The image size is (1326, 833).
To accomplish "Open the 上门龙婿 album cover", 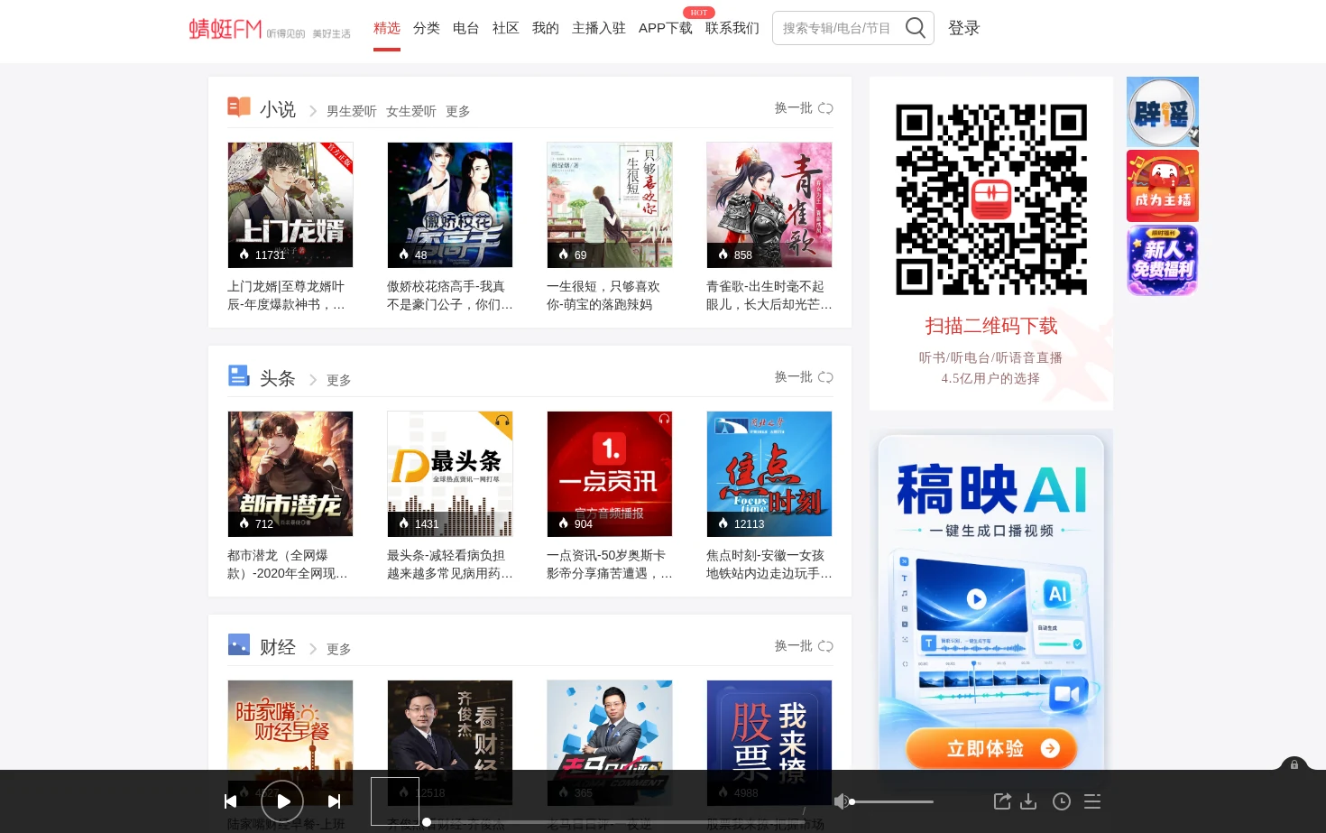I will coord(290,205).
